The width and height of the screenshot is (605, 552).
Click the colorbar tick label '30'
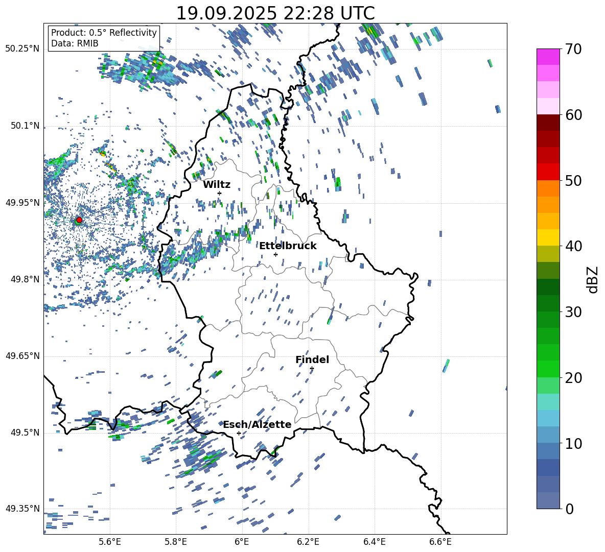[x=573, y=312]
